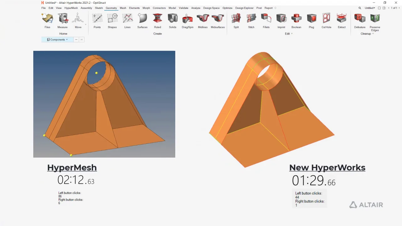Choose the Lines tool

127,21
